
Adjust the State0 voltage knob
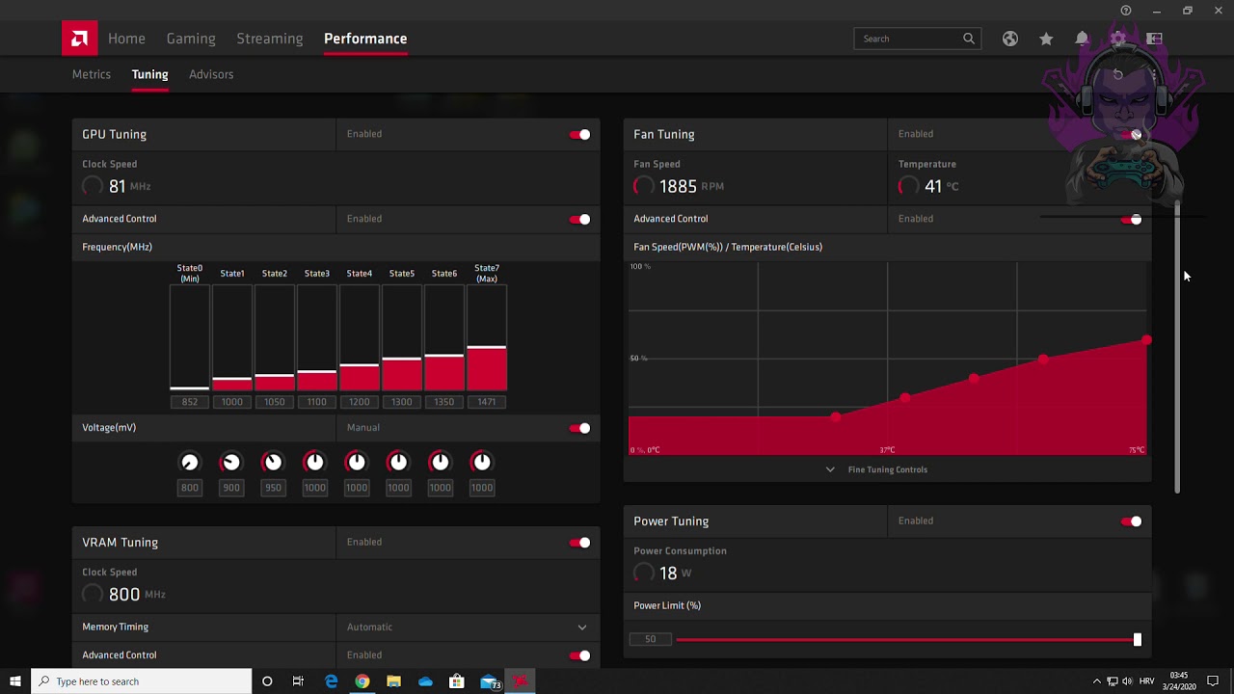(190, 463)
